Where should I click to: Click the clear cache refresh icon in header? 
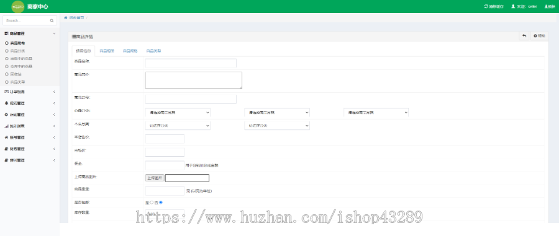(x=486, y=6)
